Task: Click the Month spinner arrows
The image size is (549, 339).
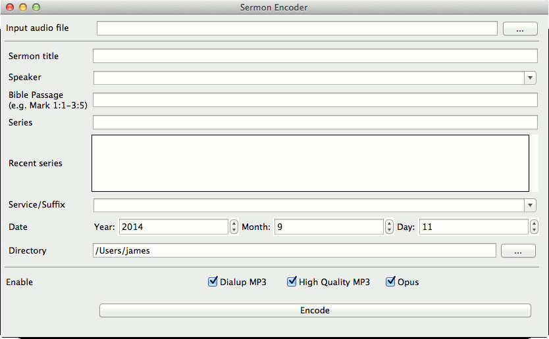Action: pos(389,227)
